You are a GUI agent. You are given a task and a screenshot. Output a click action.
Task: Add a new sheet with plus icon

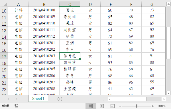point(60,99)
